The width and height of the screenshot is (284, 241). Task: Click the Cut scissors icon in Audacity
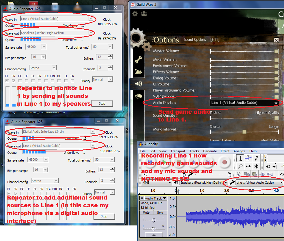pos(239,174)
